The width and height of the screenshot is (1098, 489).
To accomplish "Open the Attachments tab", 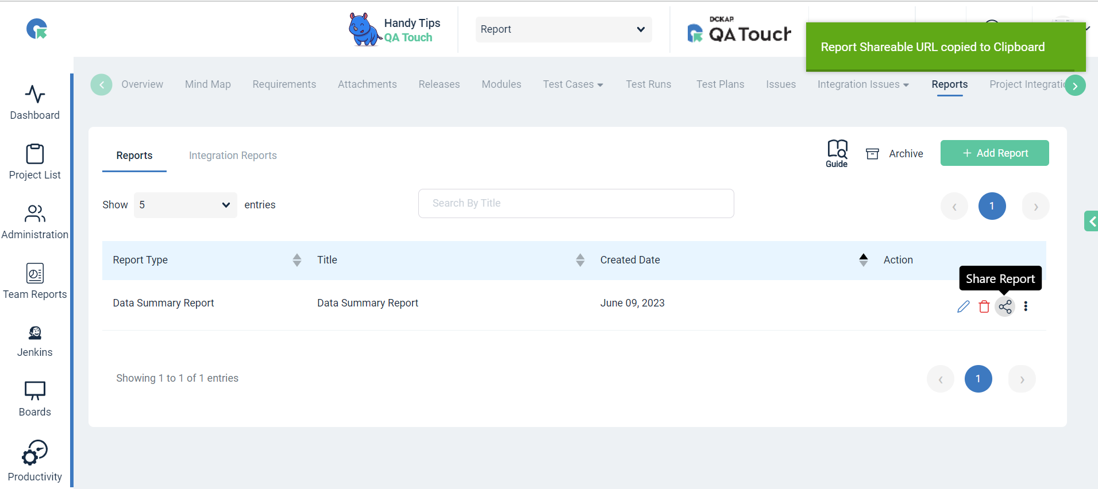I will click(367, 84).
